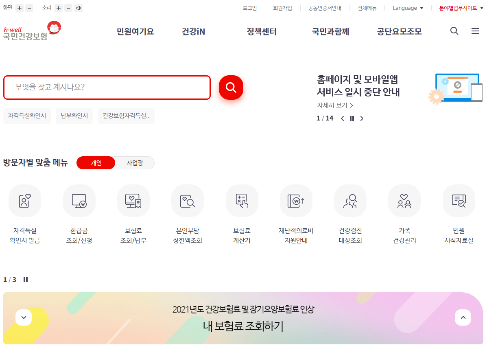This screenshot has height=348, width=487.
Task: Expand the 분야별업무사이트 dropdown
Action: [461, 8]
